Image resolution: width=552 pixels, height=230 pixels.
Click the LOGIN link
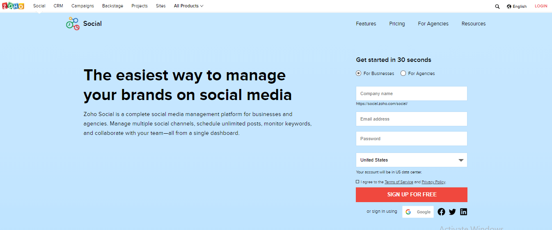[541, 6]
